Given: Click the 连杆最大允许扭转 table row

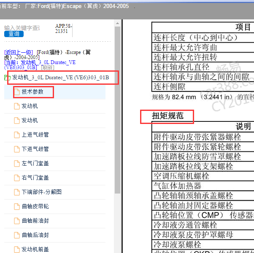Looking at the screenshot, I should [x=203, y=57].
